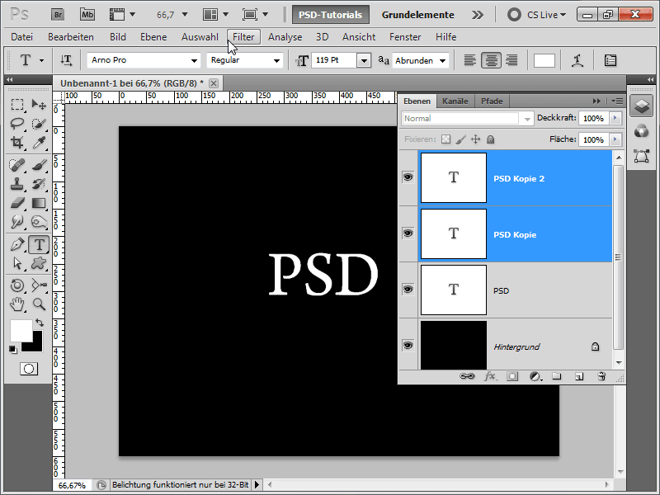Viewport: 660px width, 495px height.
Task: Switch to Grundelemente workspace
Action: point(417,15)
